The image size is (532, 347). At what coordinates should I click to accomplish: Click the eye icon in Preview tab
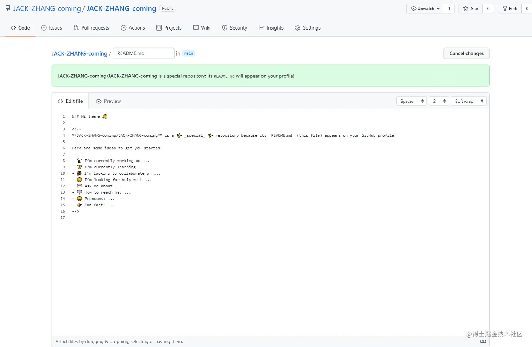tap(99, 101)
